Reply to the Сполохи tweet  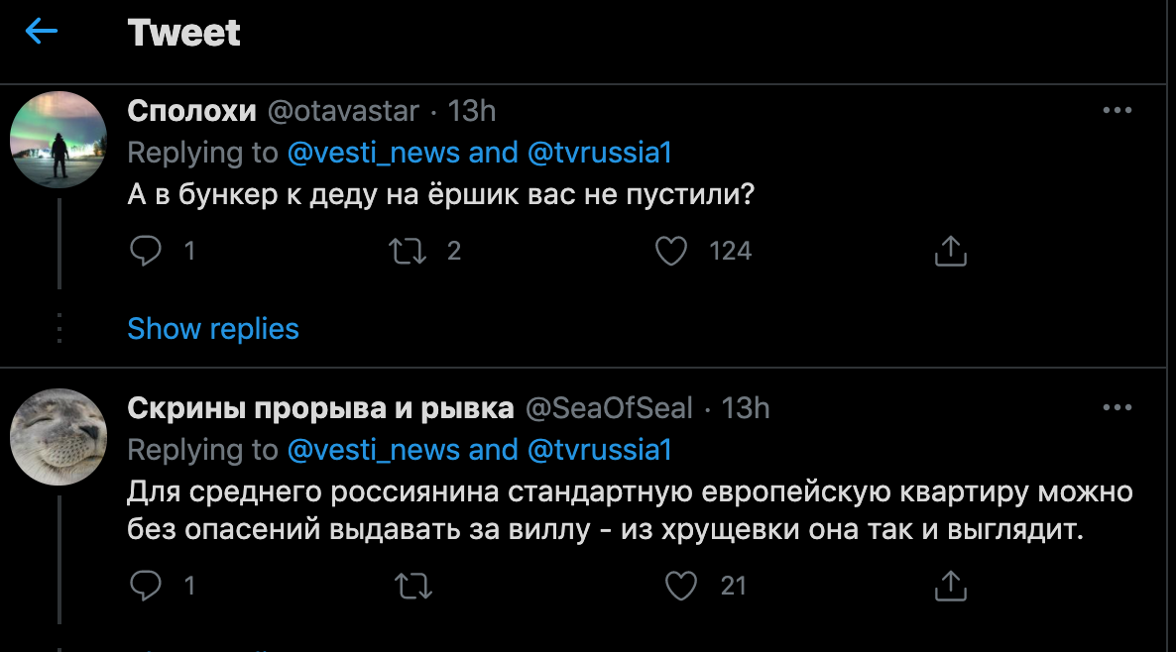(146, 251)
